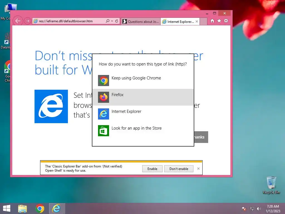285x214 pixels.
Task: Enable the Classic Explorer Bar add-on
Action: (x=152, y=169)
